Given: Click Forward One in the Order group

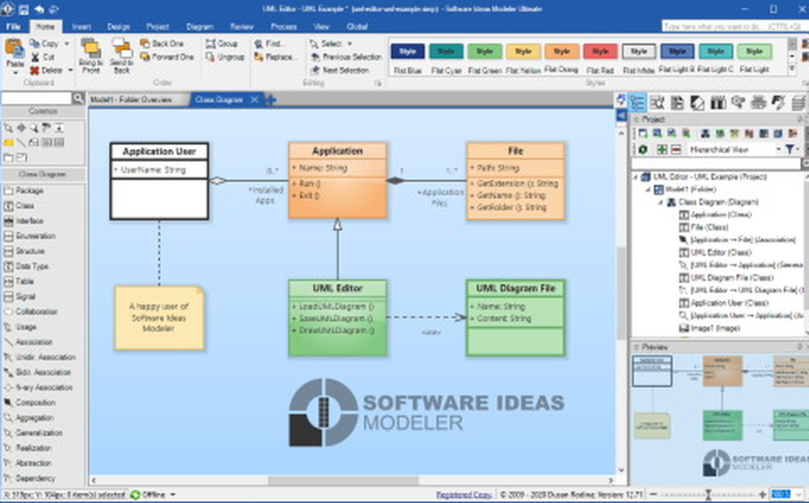Looking at the screenshot, I should [167, 57].
